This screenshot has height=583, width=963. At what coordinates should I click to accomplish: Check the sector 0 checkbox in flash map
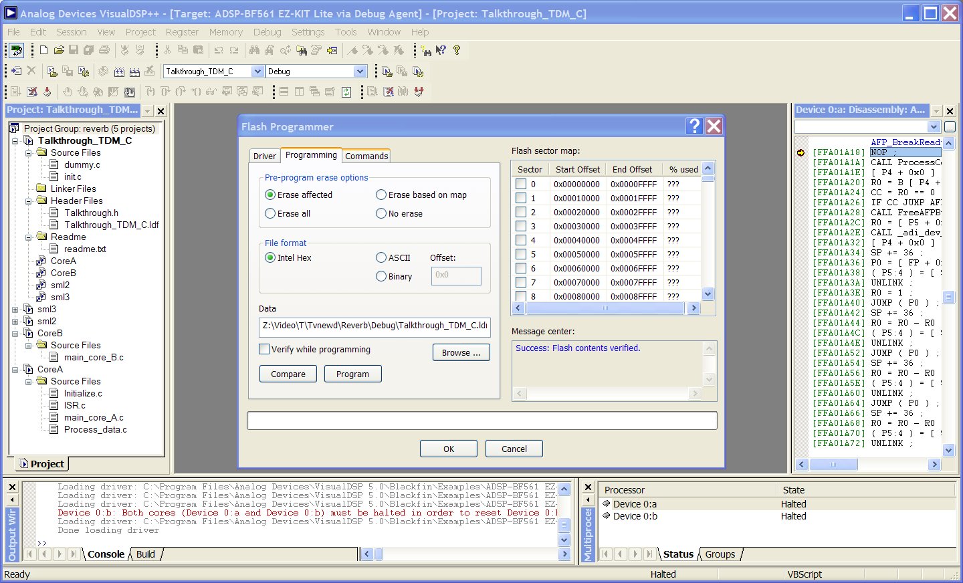tap(521, 184)
